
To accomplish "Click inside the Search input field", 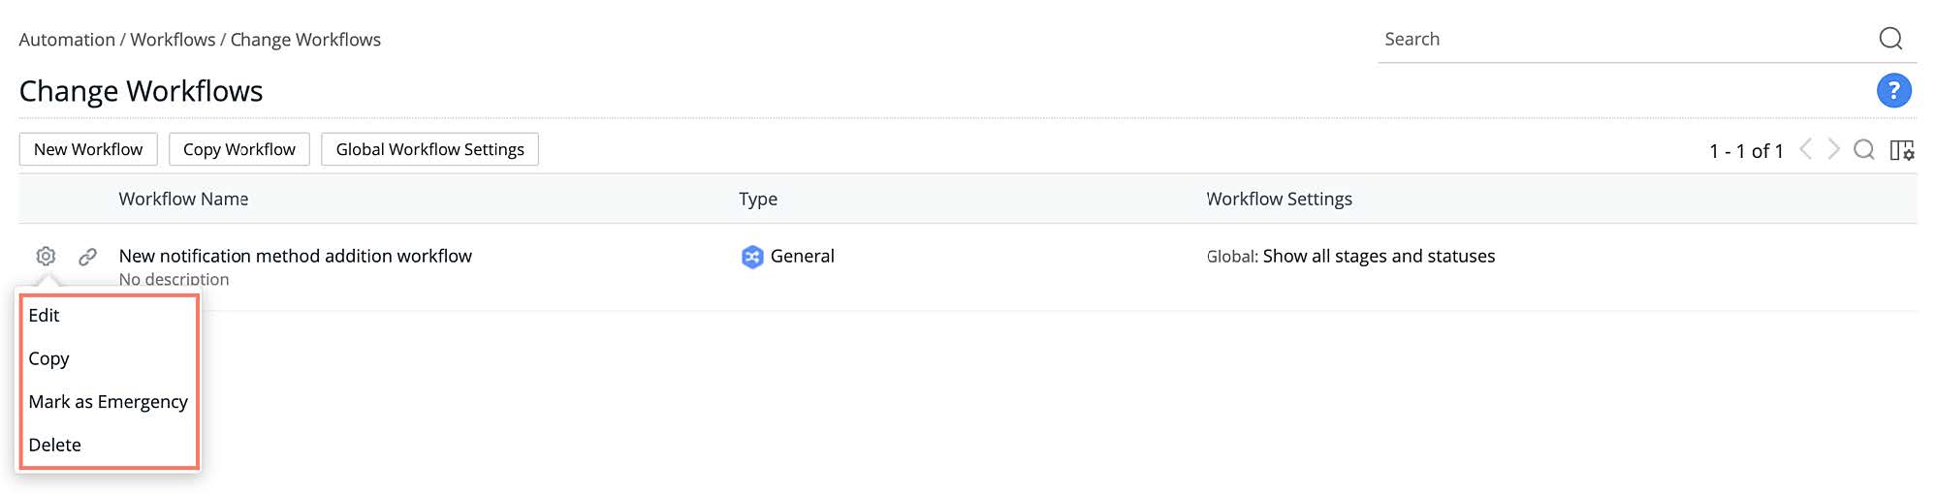I will click(x=1619, y=40).
